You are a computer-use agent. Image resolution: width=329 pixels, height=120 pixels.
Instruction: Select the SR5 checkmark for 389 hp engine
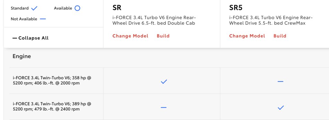(281, 107)
